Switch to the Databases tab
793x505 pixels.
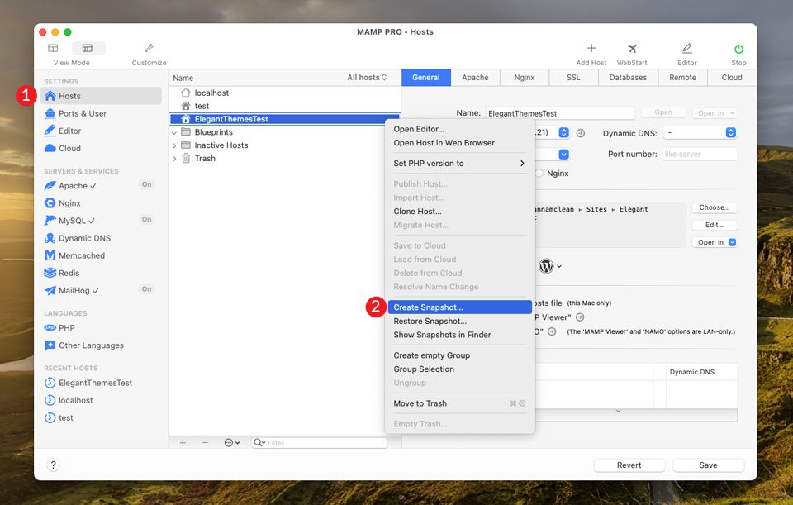coord(628,77)
